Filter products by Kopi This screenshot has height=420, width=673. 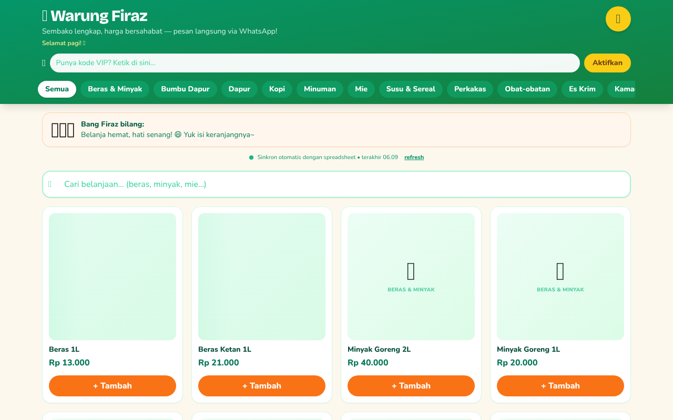277,89
